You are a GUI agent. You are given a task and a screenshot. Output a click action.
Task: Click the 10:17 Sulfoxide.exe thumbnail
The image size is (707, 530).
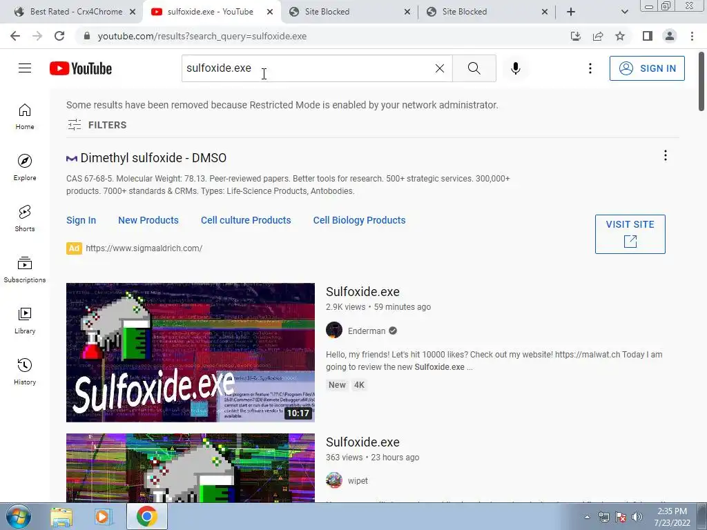(191, 353)
